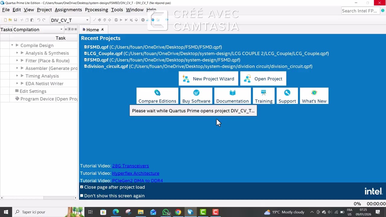Open the Project menu

coord(44,10)
